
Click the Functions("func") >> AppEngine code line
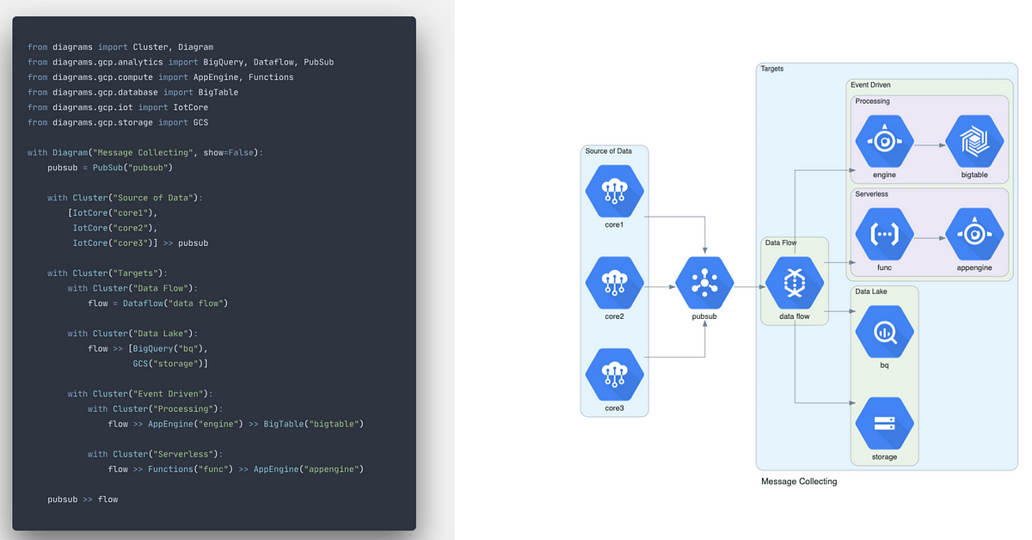236,469
